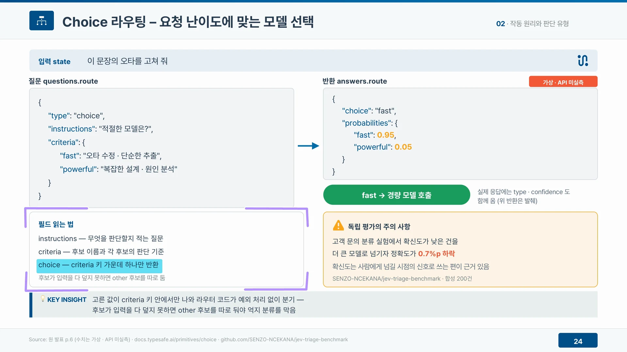Click the page number 24 box
The width and height of the screenshot is (627, 352).
tap(578, 341)
